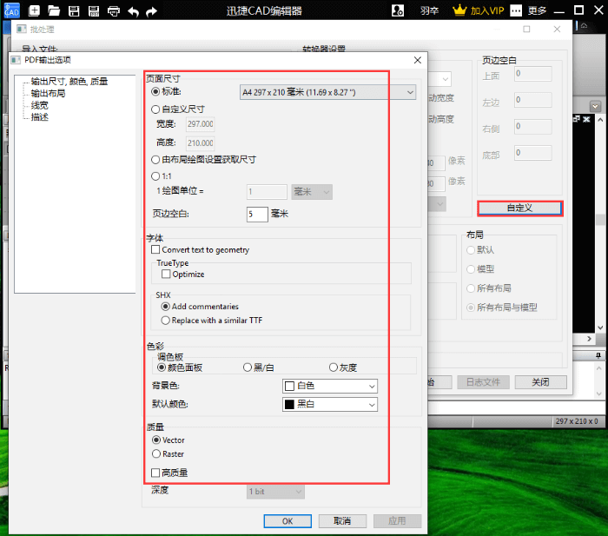The height and width of the screenshot is (536, 608).
Task: Select 模型 layout radio in batch window
Action: [x=471, y=269]
